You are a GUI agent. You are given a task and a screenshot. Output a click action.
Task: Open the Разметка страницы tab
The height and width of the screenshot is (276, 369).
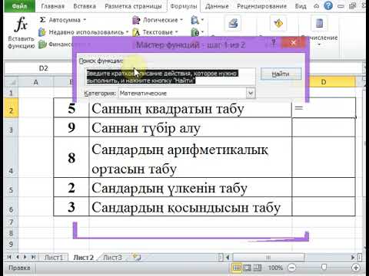tap(133, 6)
